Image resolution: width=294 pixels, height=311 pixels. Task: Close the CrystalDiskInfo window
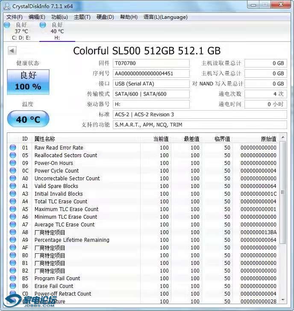pos(280,4)
